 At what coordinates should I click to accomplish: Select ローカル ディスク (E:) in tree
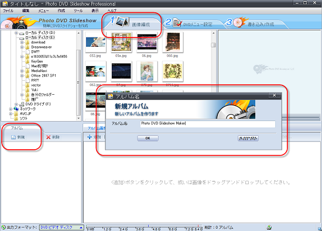[x=40, y=37]
